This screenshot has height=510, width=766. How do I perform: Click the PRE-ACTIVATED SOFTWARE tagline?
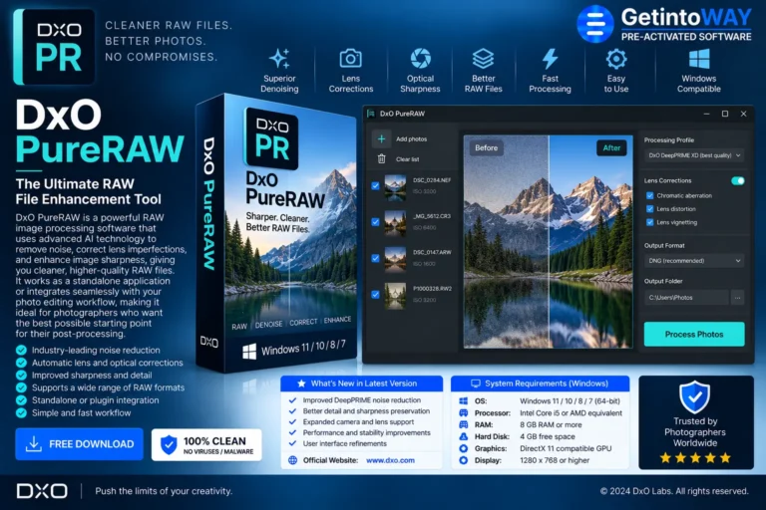pos(686,37)
